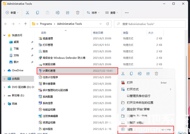Click Share icon in the context menu
Viewport: 190px width, 134px height.
tap(148, 74)
